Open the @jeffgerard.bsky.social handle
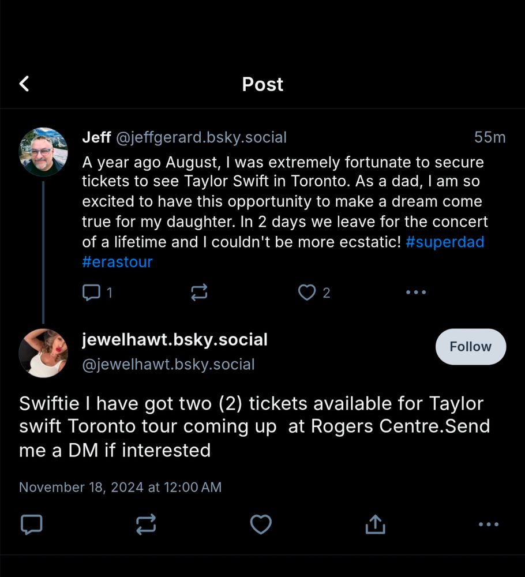The width and height of the screenshot is (525, 577). pos(201,137)
